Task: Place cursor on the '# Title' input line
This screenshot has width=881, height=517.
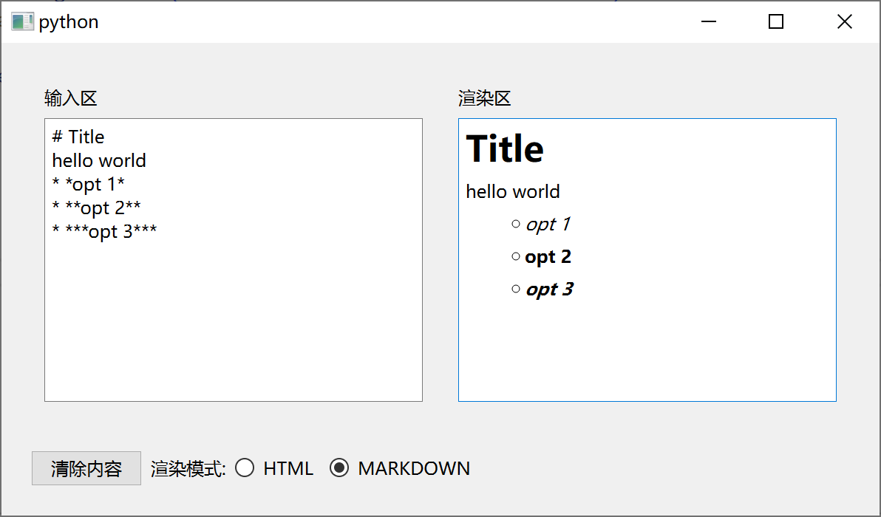Action: click(x=78, y=137)
